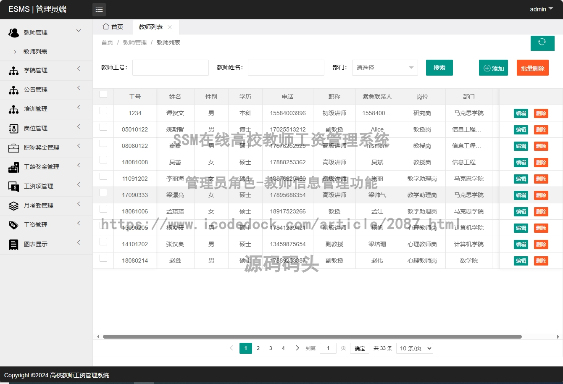Image resolution: width=563 pixels, height=384 pixels.
Task: Edit the 谭贺文 row
Action: tap(521, 113)
